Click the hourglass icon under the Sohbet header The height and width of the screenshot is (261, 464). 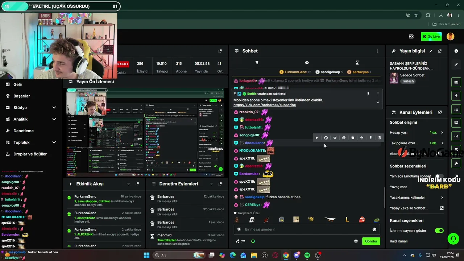click(357, 63)
